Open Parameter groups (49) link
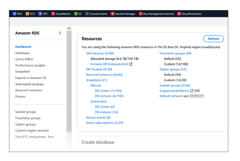240x161 pixels. (x=175, y=53)
